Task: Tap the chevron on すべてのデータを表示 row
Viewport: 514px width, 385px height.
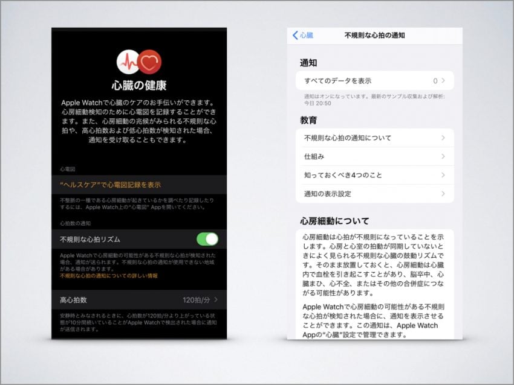Action: pos(443,81)
